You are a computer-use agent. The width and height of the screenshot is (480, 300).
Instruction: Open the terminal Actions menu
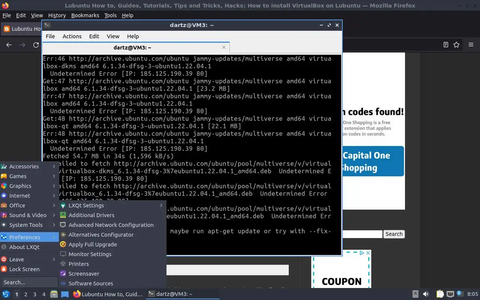tap(72, 36)
